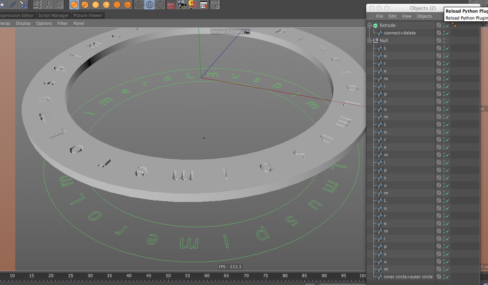Open the Objects menu in the Objects window
The image size is (488, 285).
click(424, 16)
